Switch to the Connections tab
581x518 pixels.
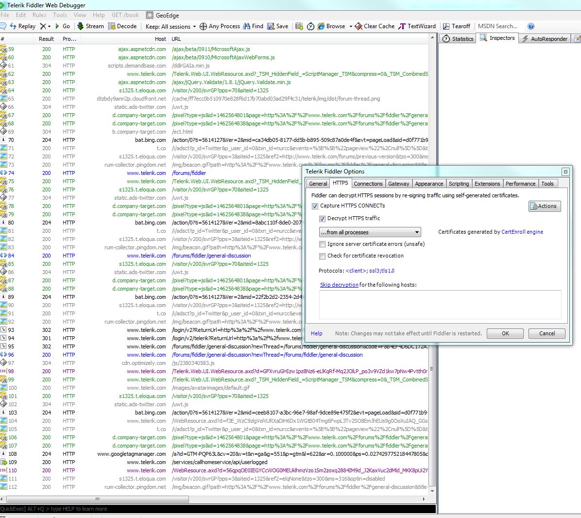[368, 184]
